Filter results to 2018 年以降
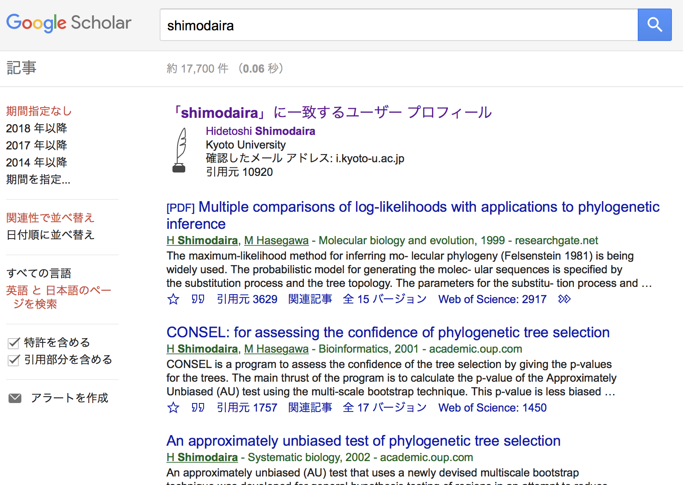 pos(37,129)
